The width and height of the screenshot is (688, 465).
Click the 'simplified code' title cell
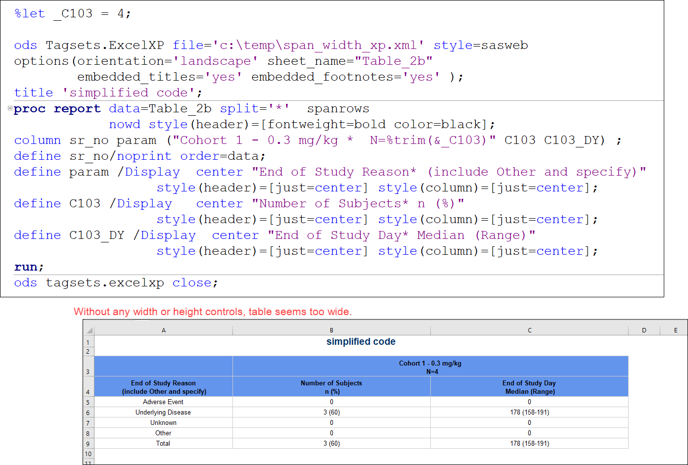(361, 341)
